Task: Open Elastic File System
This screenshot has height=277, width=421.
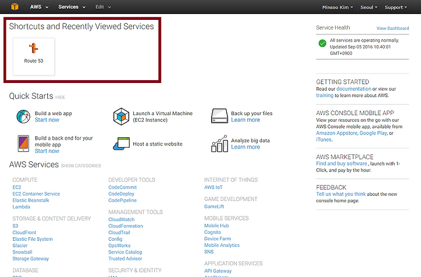Action: point(33,239)
